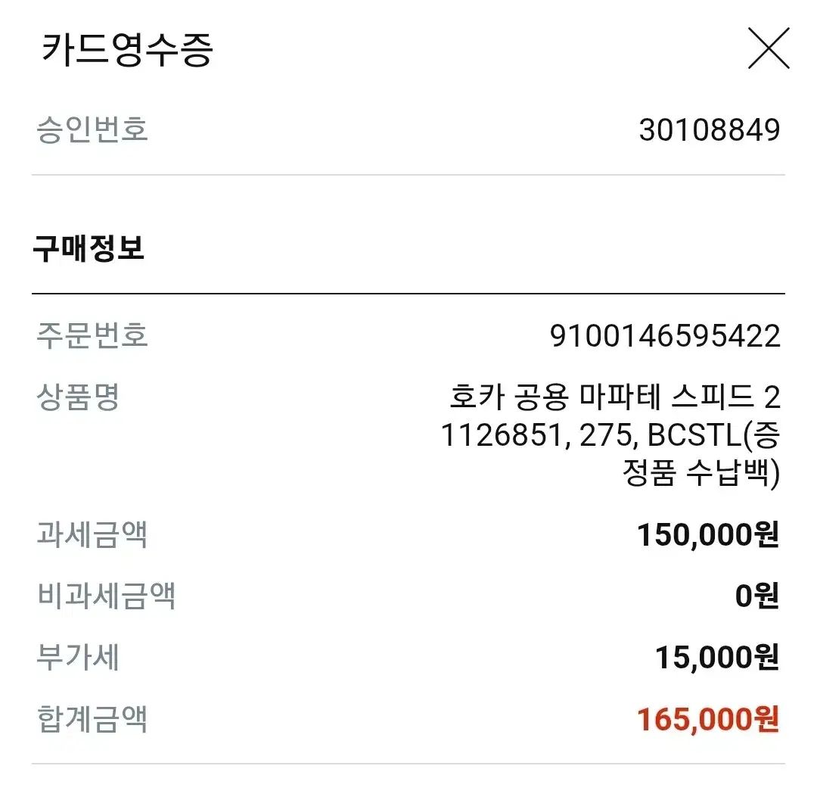Click the product code line 1126851, 275, BCSTL

point(610,436)
